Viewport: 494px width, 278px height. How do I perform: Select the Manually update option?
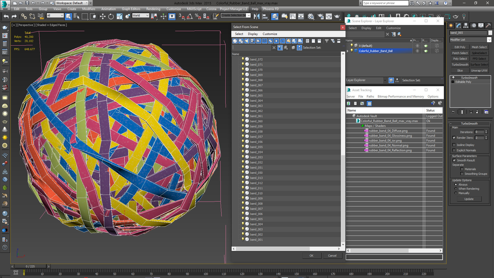(x=456, y=193)
